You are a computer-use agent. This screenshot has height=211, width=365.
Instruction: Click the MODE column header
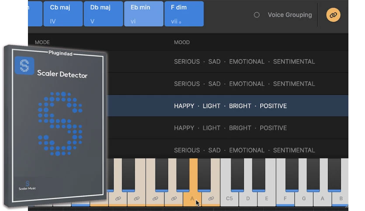click(x=42, y=42)
